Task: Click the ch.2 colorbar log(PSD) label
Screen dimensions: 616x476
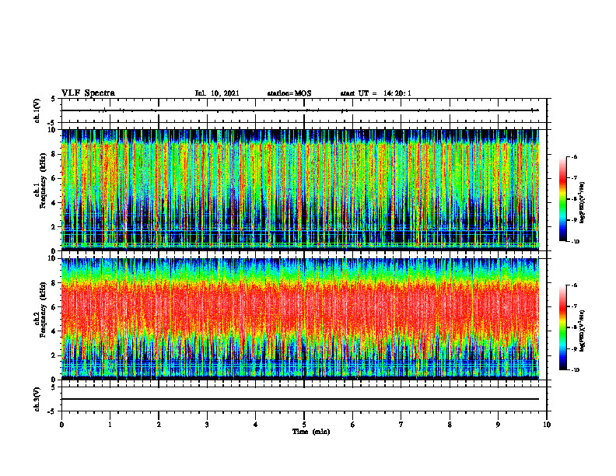Action: point(583,331)
